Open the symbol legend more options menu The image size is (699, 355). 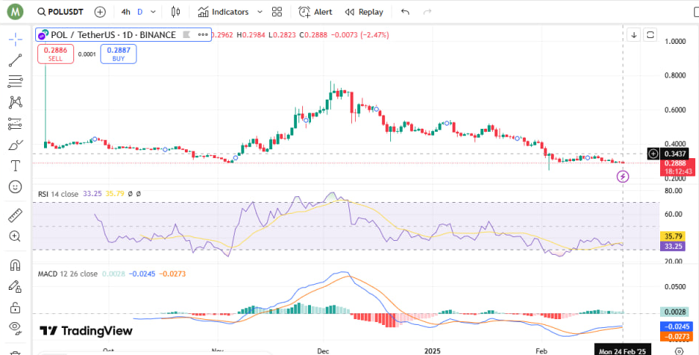(x=203, y=34)
